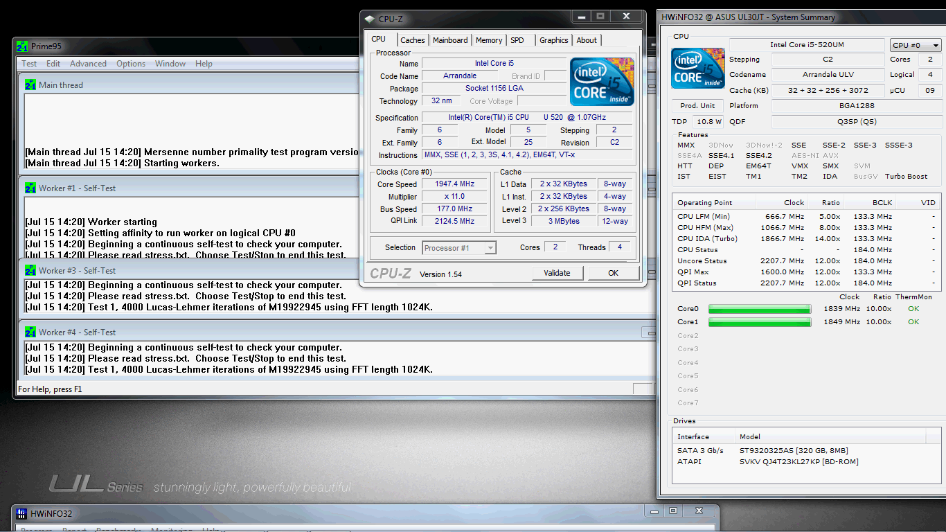Click the Intel Core i5 logo in CPU-Z
This screenshot has height=532, width=946.
(x=602, y=82)
